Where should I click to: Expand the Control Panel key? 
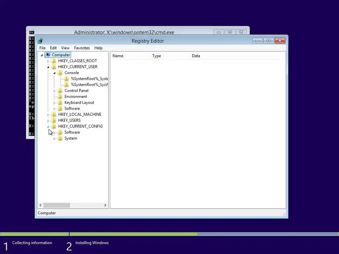[x=55, y=91]
